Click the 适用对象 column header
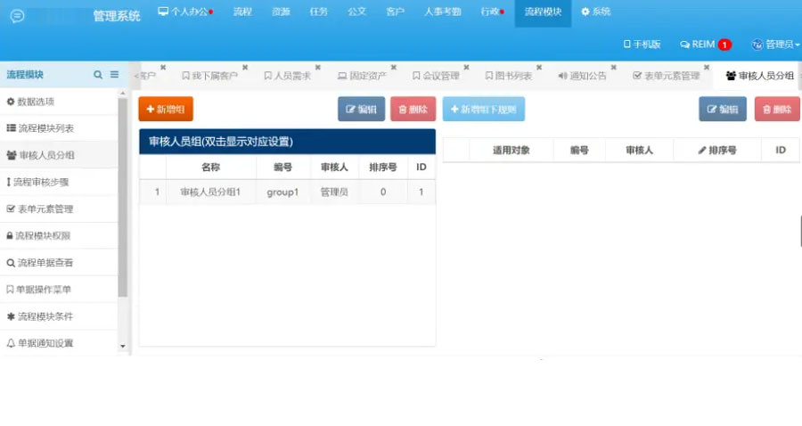This screenshot has width=802, height=426. (x=511, y=151)
